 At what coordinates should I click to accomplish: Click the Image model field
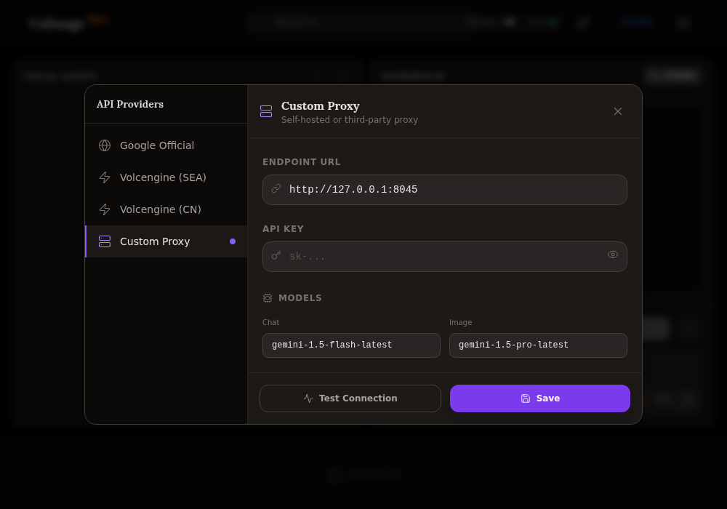538,345
